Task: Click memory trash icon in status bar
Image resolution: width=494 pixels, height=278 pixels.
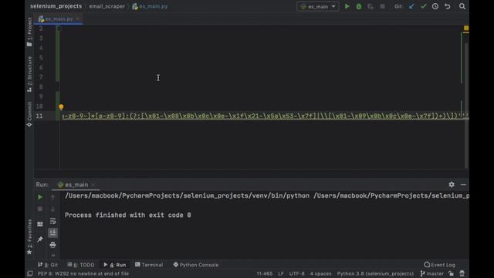Action: point(462,273)
